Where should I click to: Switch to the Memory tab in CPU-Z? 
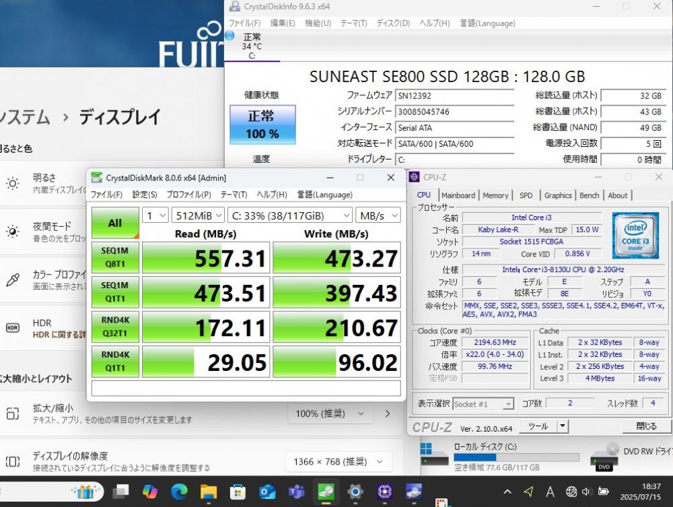click(495, 195)
